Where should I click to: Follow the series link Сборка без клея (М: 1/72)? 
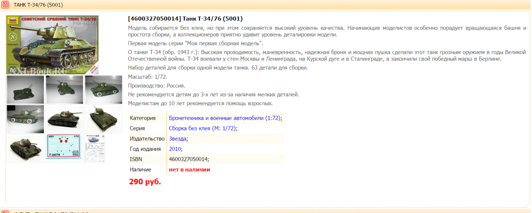(x=203, y=128)
